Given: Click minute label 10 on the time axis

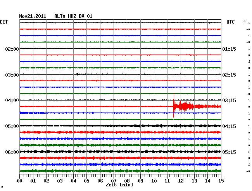Looking at the screenshot, I should coord(154,181).
